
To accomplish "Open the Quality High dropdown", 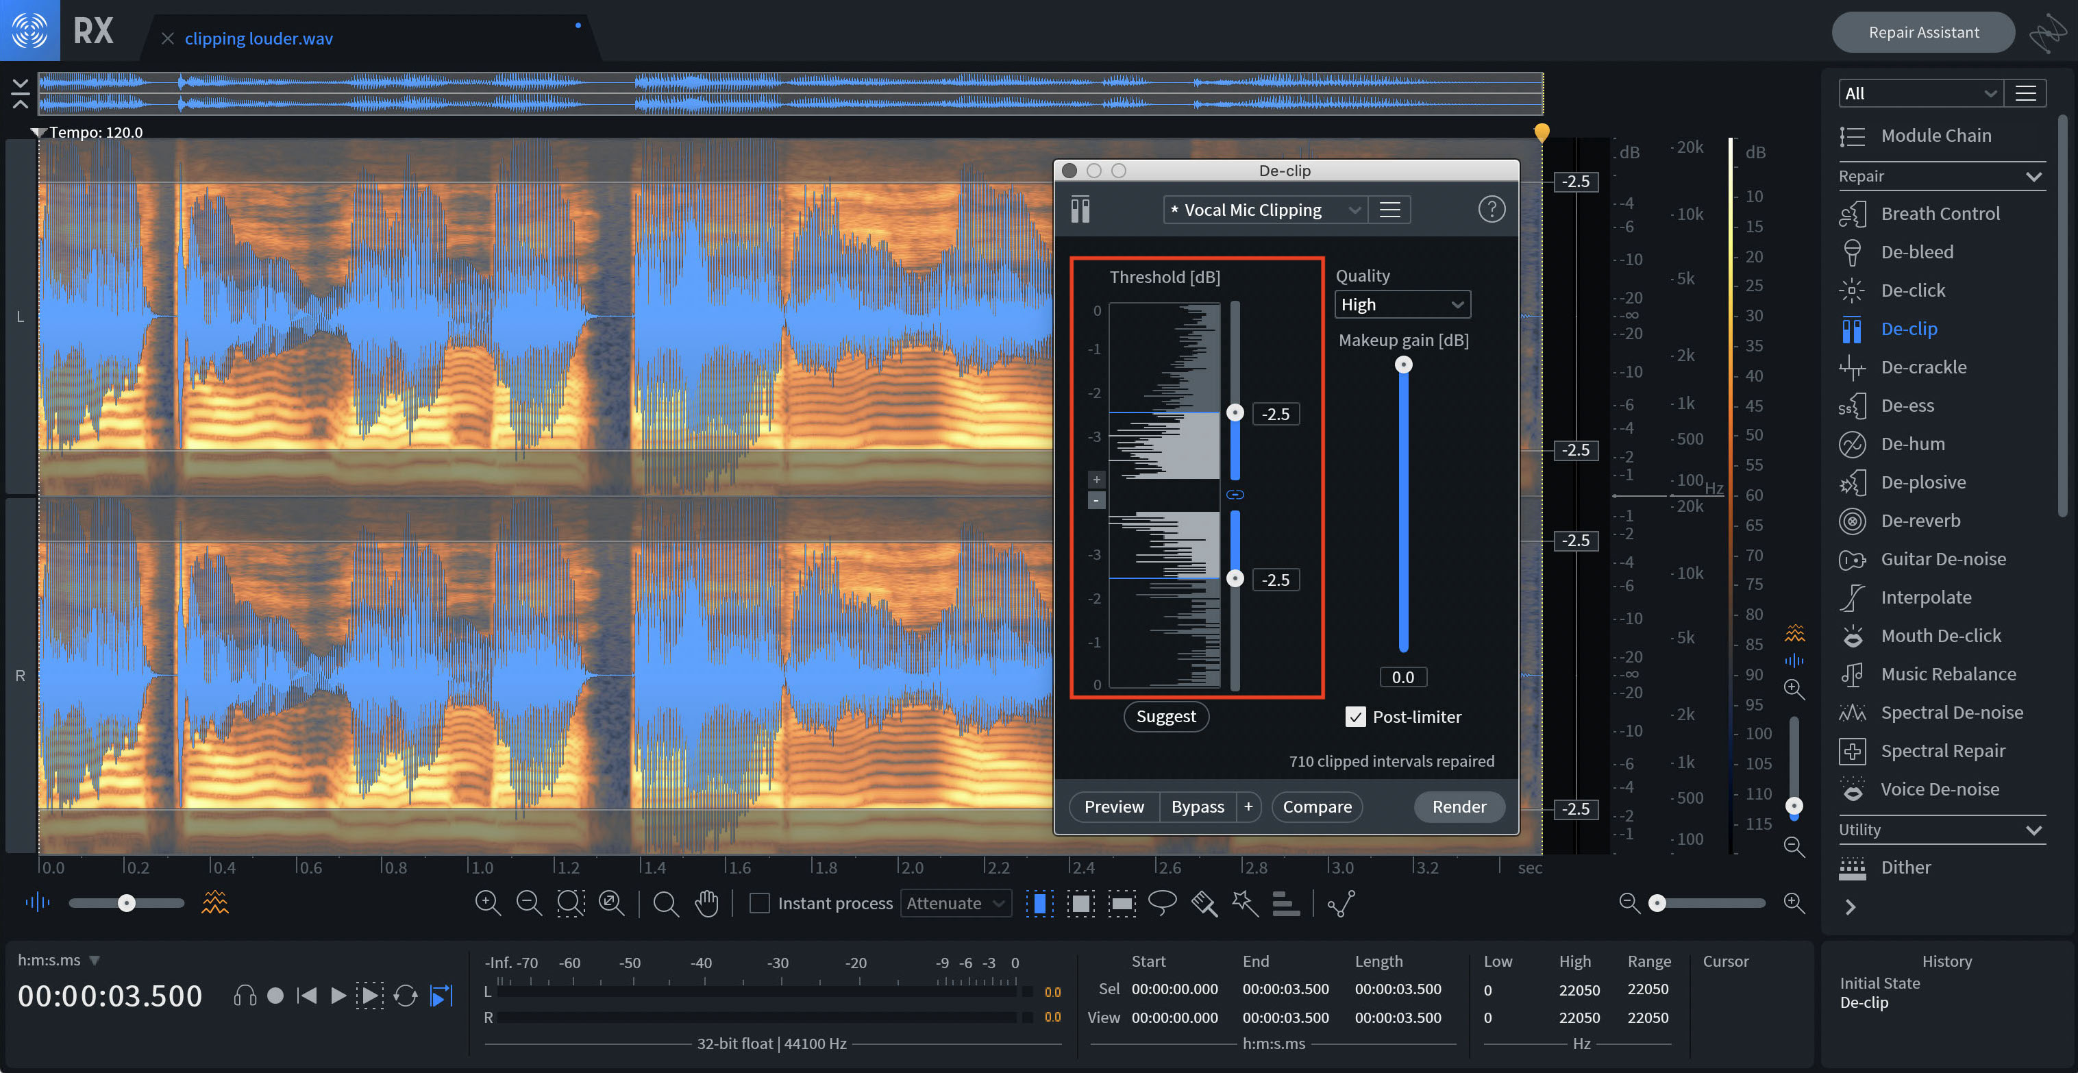I will pos(1402,305).
